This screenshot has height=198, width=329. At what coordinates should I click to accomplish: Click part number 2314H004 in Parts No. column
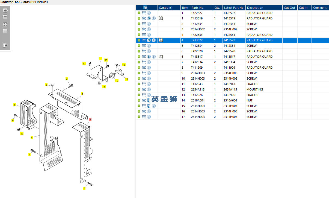(198, 106)
